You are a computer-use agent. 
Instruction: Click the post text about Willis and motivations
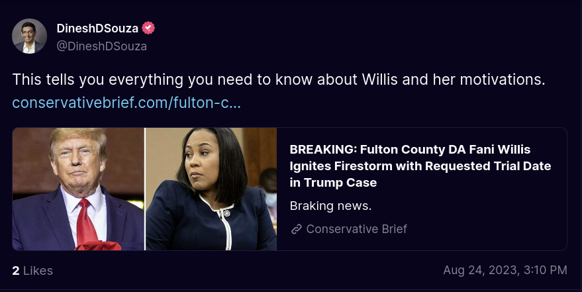click(x=279, y=79)
